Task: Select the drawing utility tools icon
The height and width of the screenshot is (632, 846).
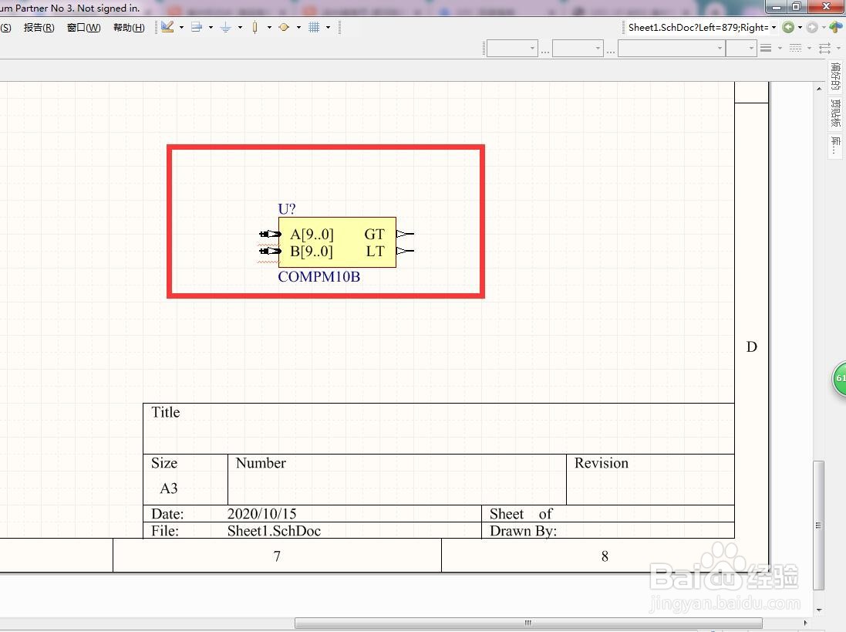Action: pos(167,27)
